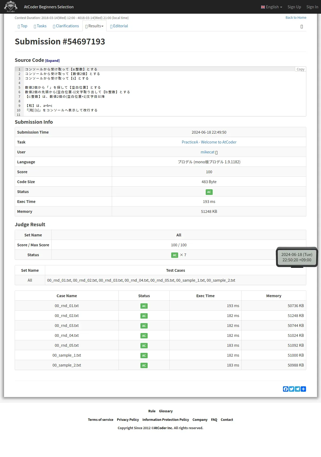Click AtCoder Beginners Selection title
The height and width of the screenshot is (457, 321).
tap(49, 7)
